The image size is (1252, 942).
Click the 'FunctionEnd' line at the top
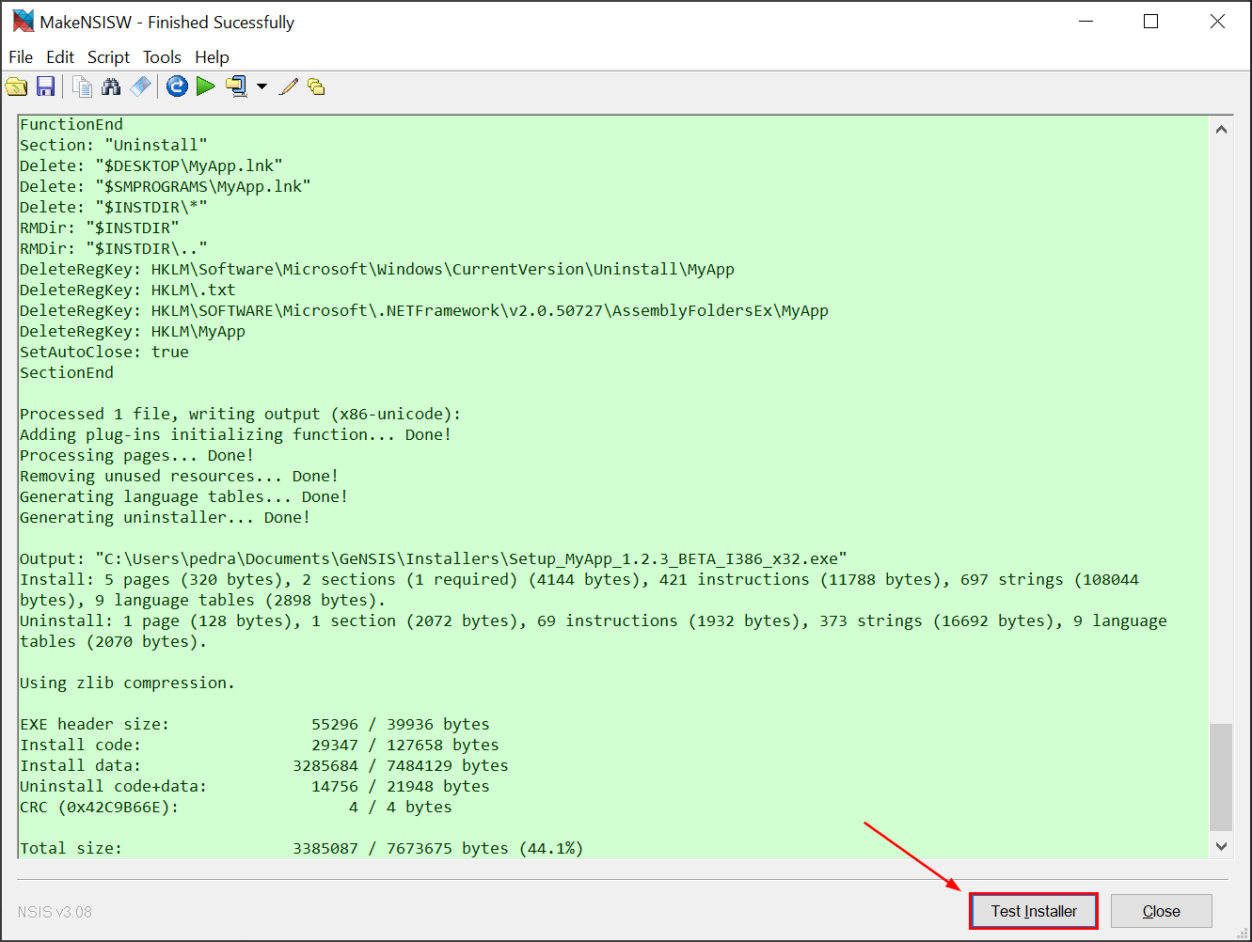point(71,124)
